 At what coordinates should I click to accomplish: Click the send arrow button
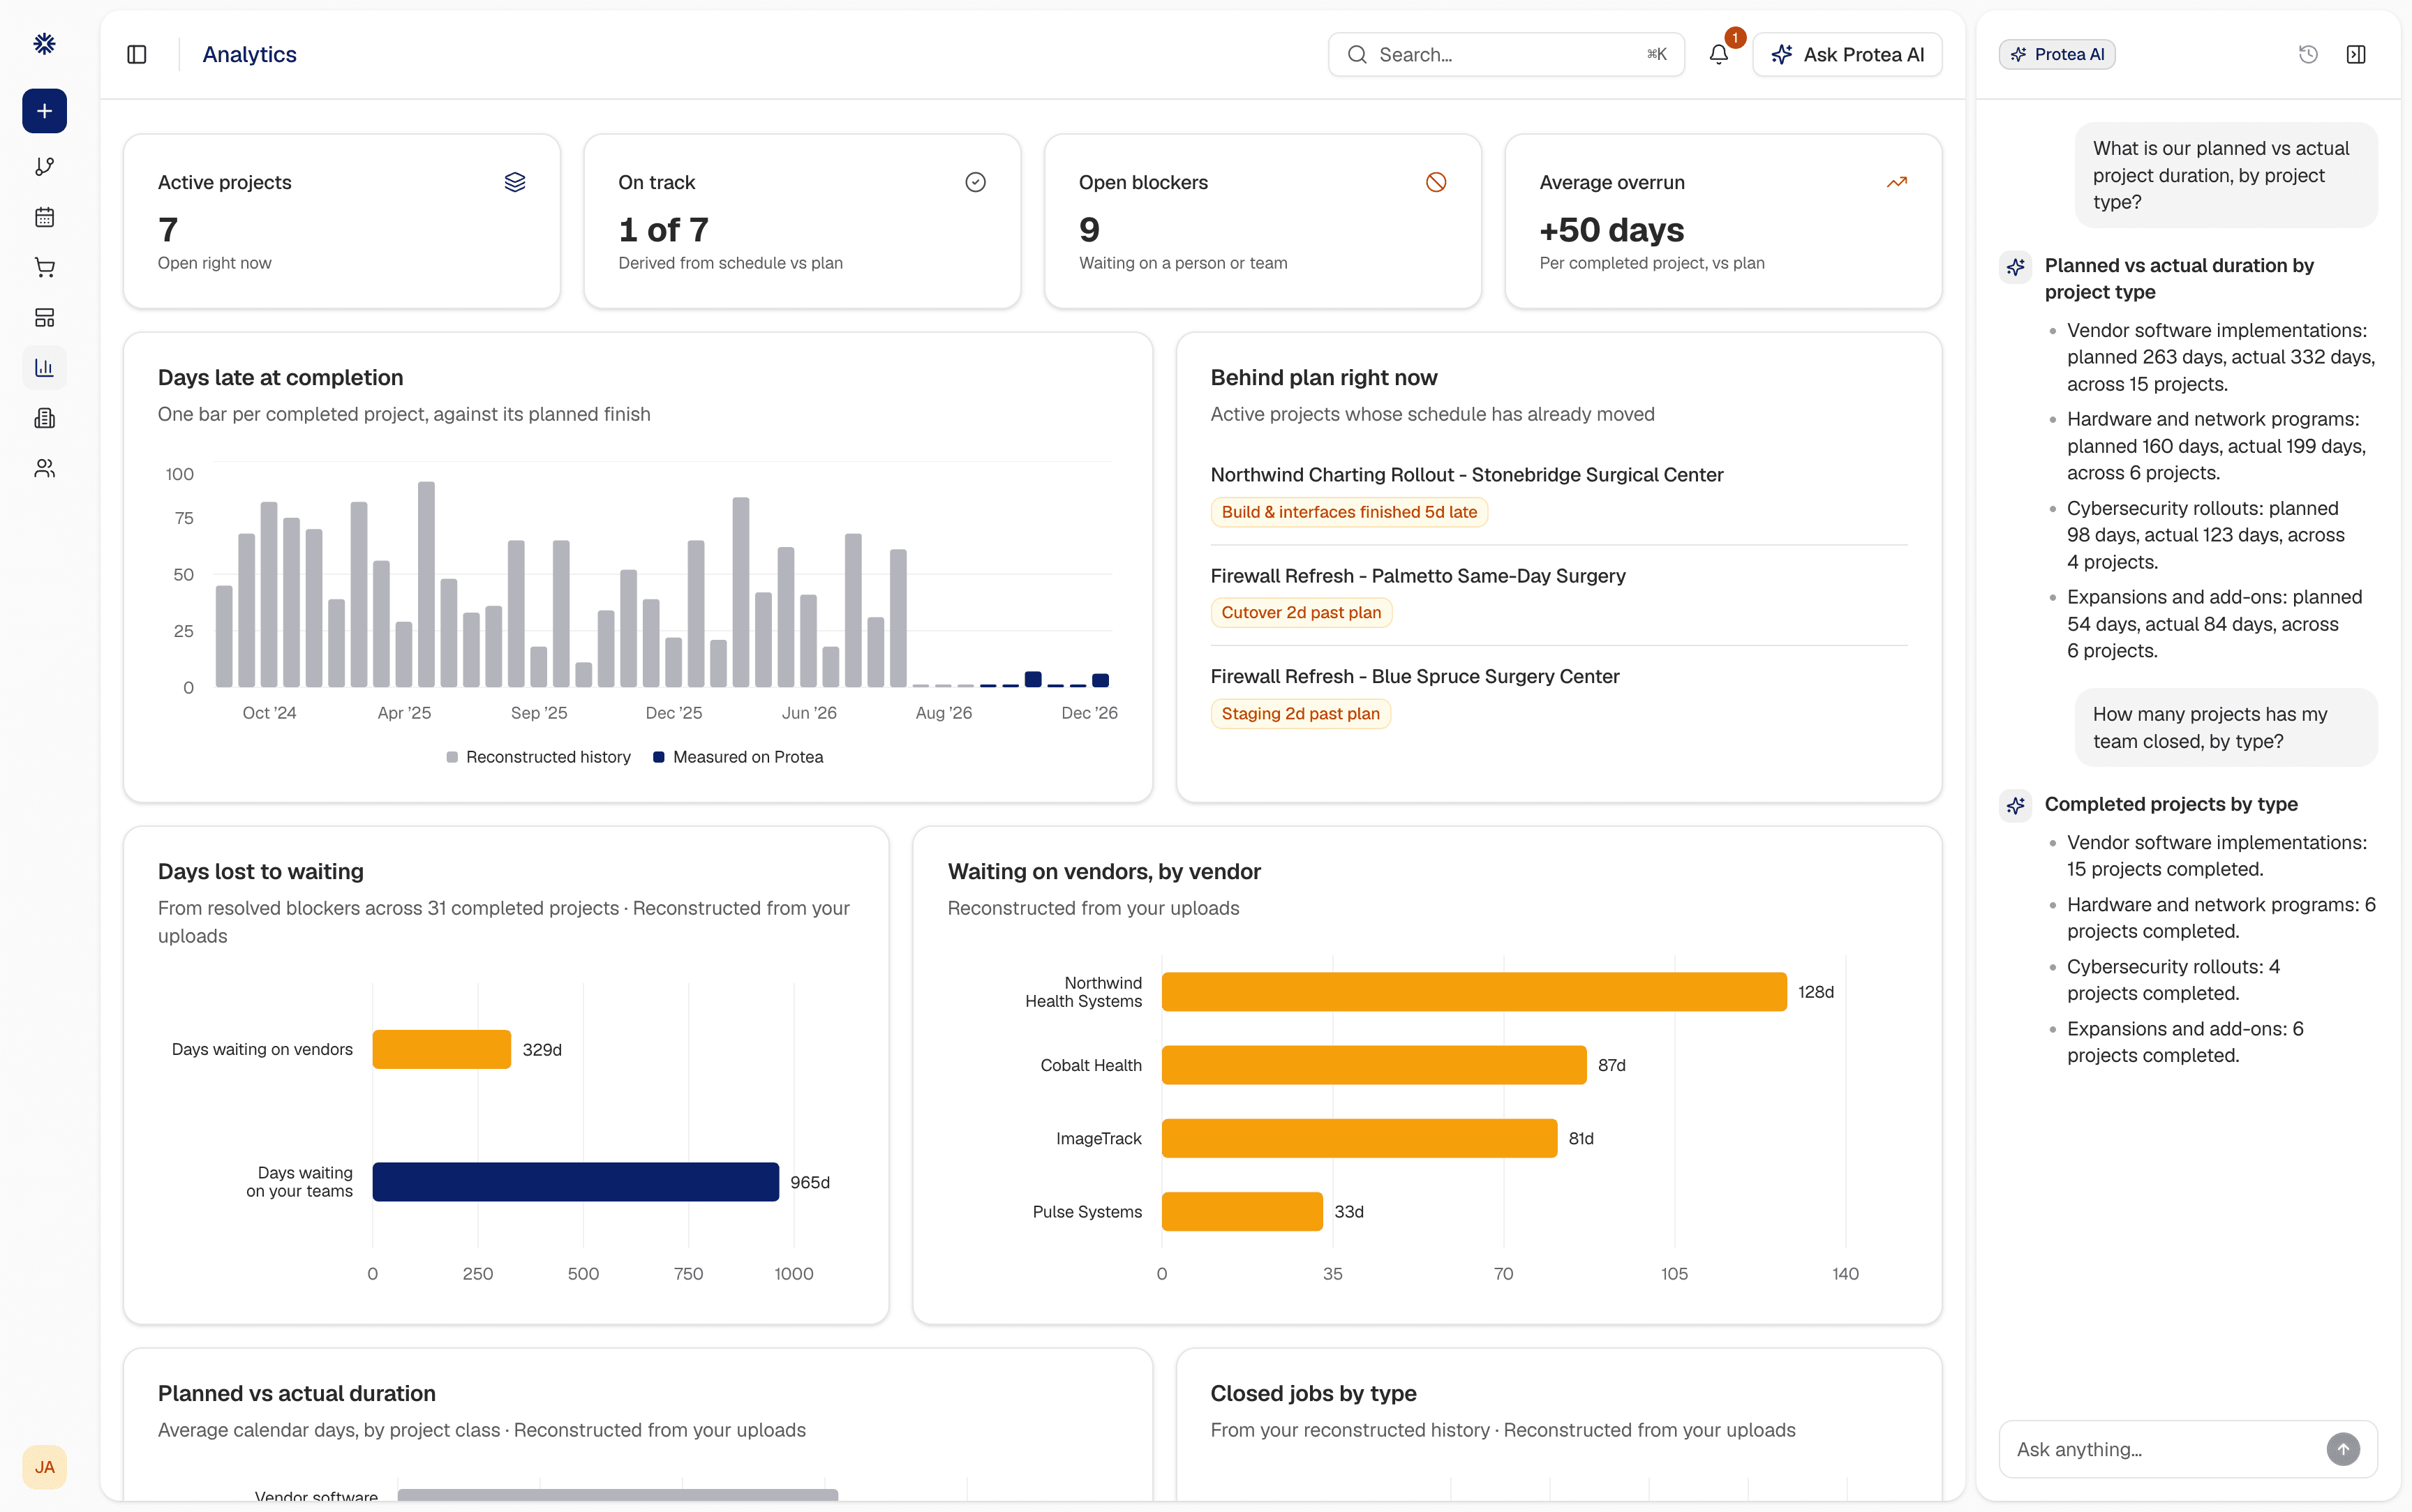click(2343, 1449)
